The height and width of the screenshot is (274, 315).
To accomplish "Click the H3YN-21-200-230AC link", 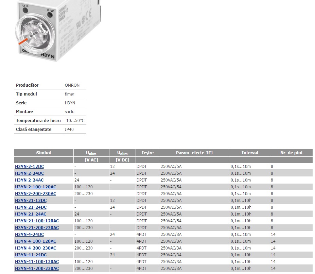I will tap(37, 228).
